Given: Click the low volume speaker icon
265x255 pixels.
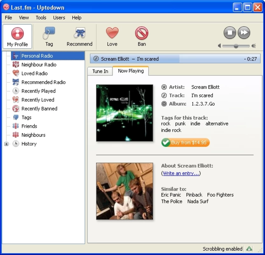Looking at the screenshot, I should [220, 46].
